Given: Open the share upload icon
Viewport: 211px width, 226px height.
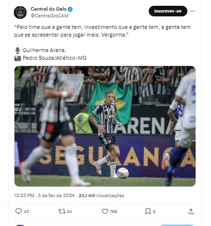Looking at the screenshot, I should point(191,212).
